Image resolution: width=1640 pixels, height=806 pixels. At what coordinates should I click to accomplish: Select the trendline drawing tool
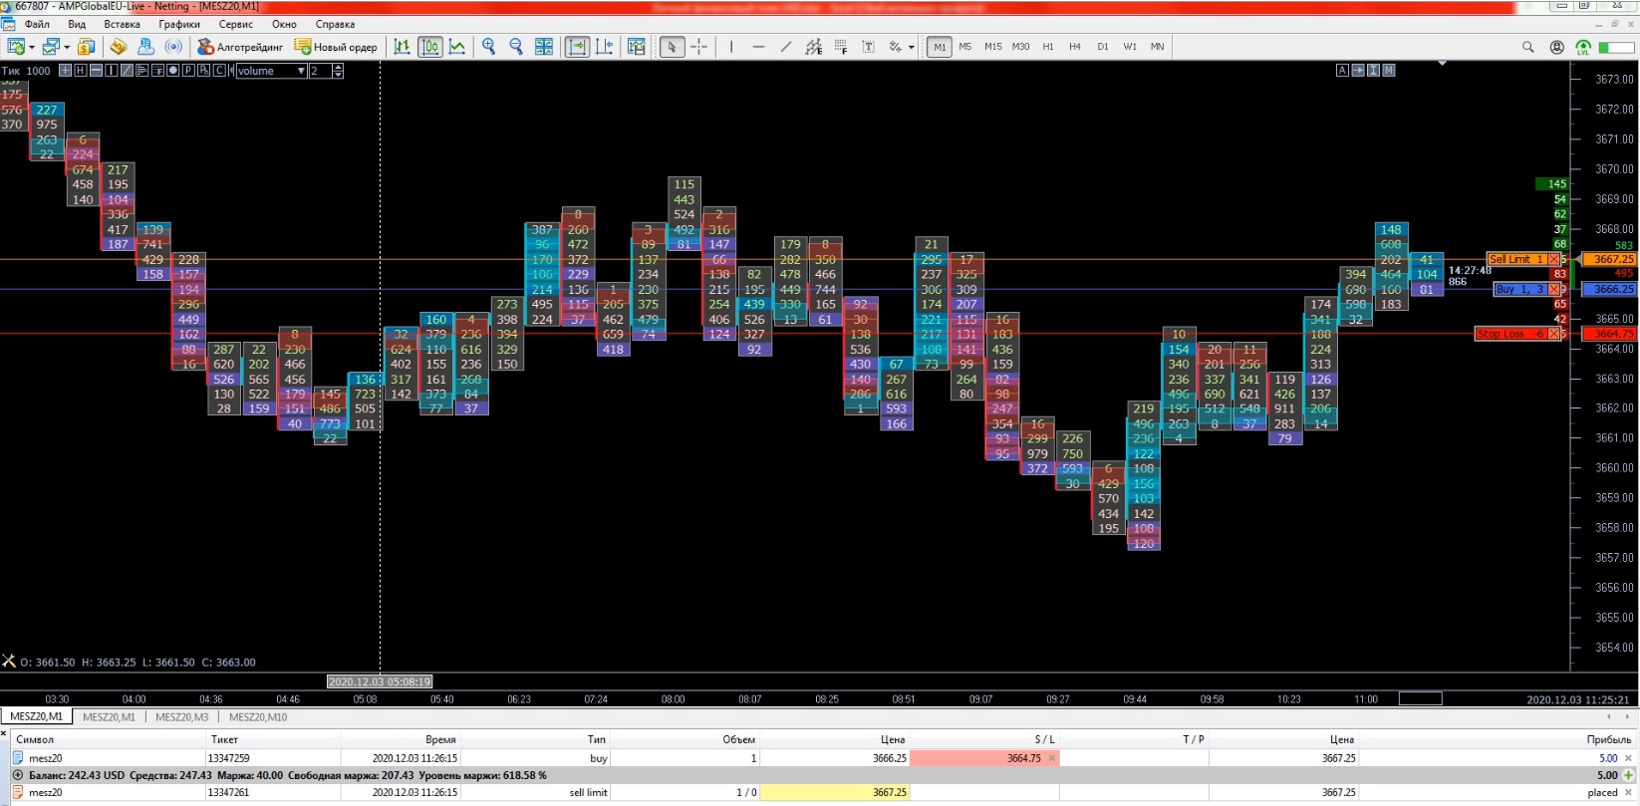(786, 47)
